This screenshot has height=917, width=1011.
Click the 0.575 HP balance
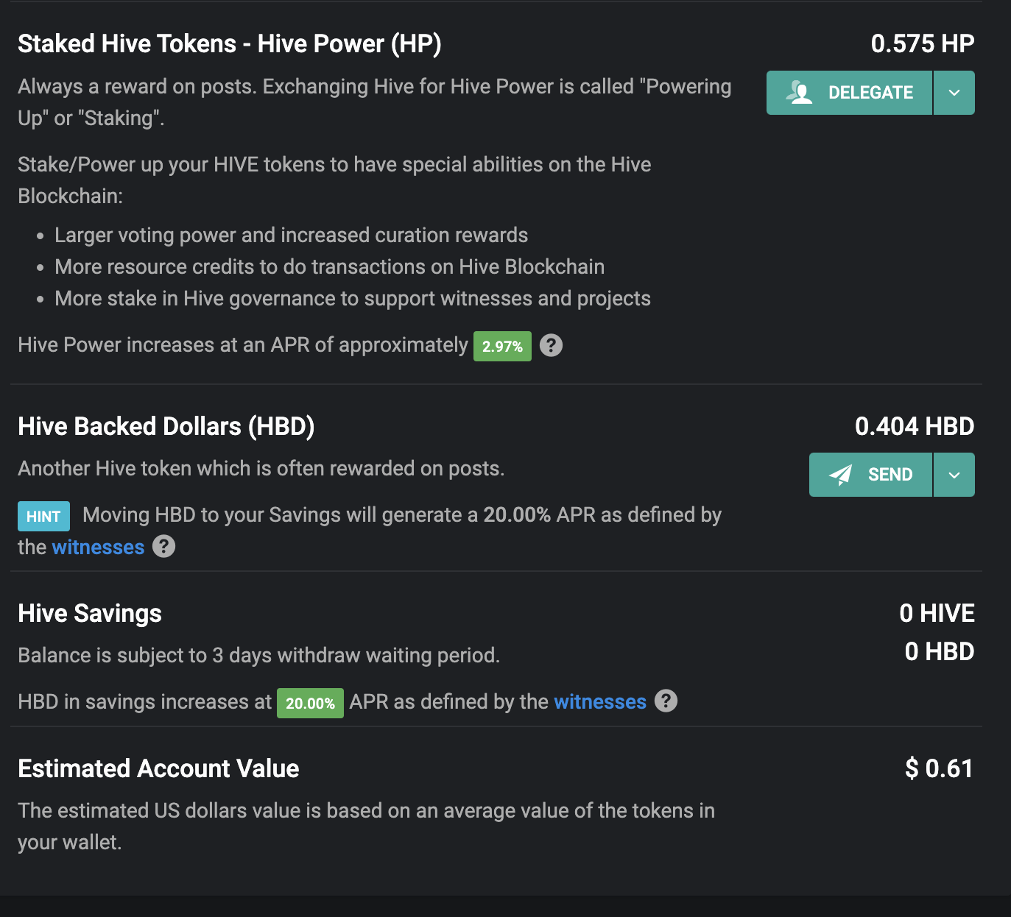[923, 43]
